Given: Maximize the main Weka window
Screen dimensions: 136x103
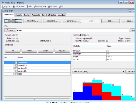Looking at the screenshot, I should (126, 3).
